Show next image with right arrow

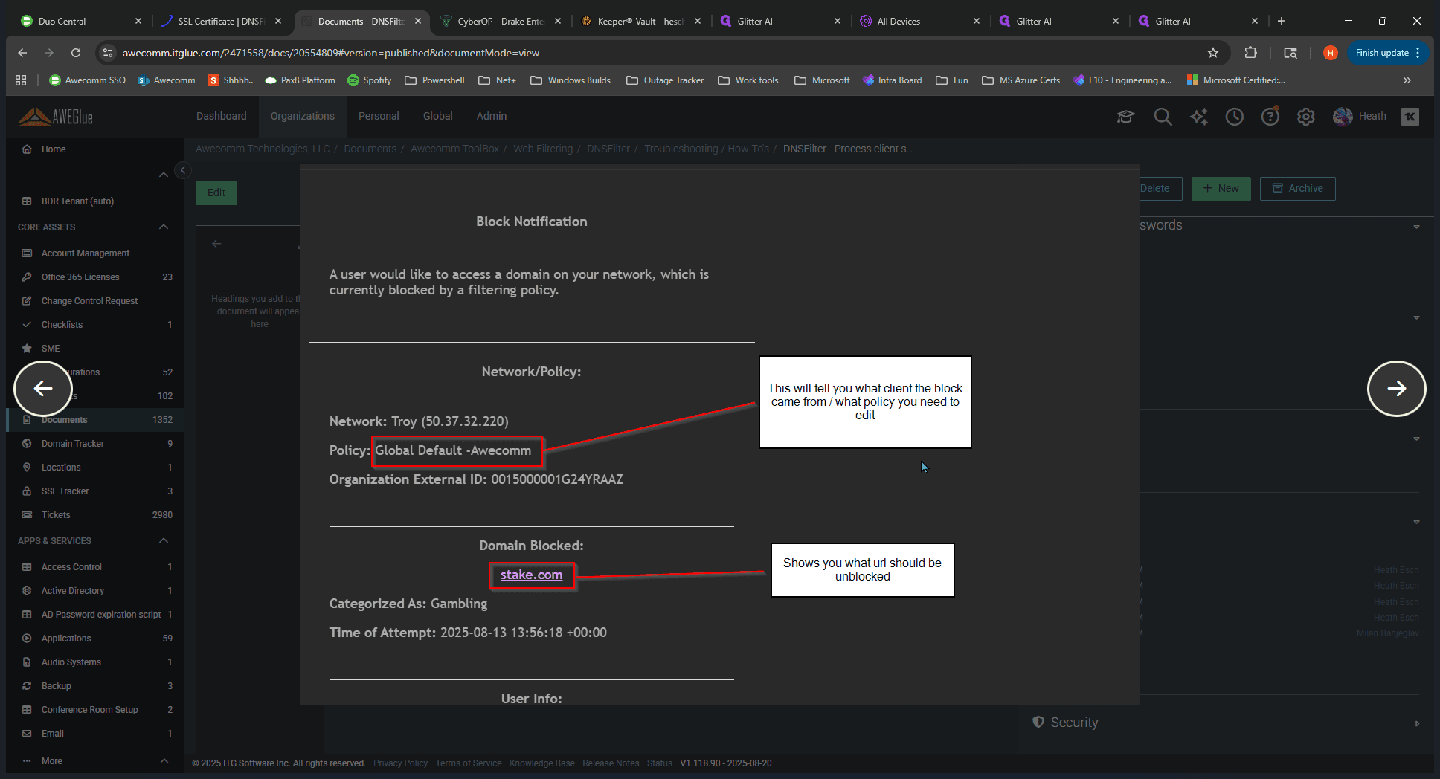pyautogui.click(x=1396, y=388)
